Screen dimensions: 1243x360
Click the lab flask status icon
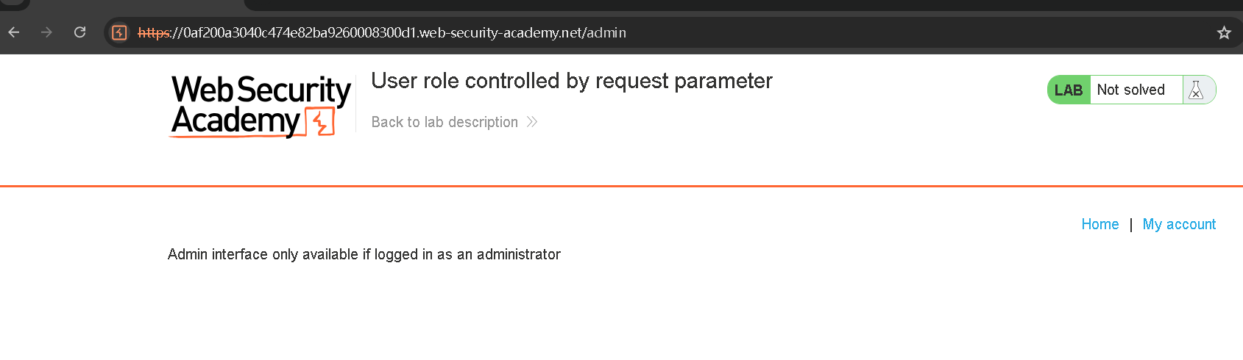coord(1196,90)
